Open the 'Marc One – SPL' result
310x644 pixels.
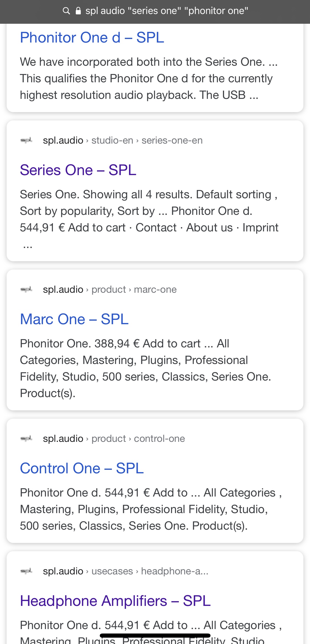pos(74,319)
